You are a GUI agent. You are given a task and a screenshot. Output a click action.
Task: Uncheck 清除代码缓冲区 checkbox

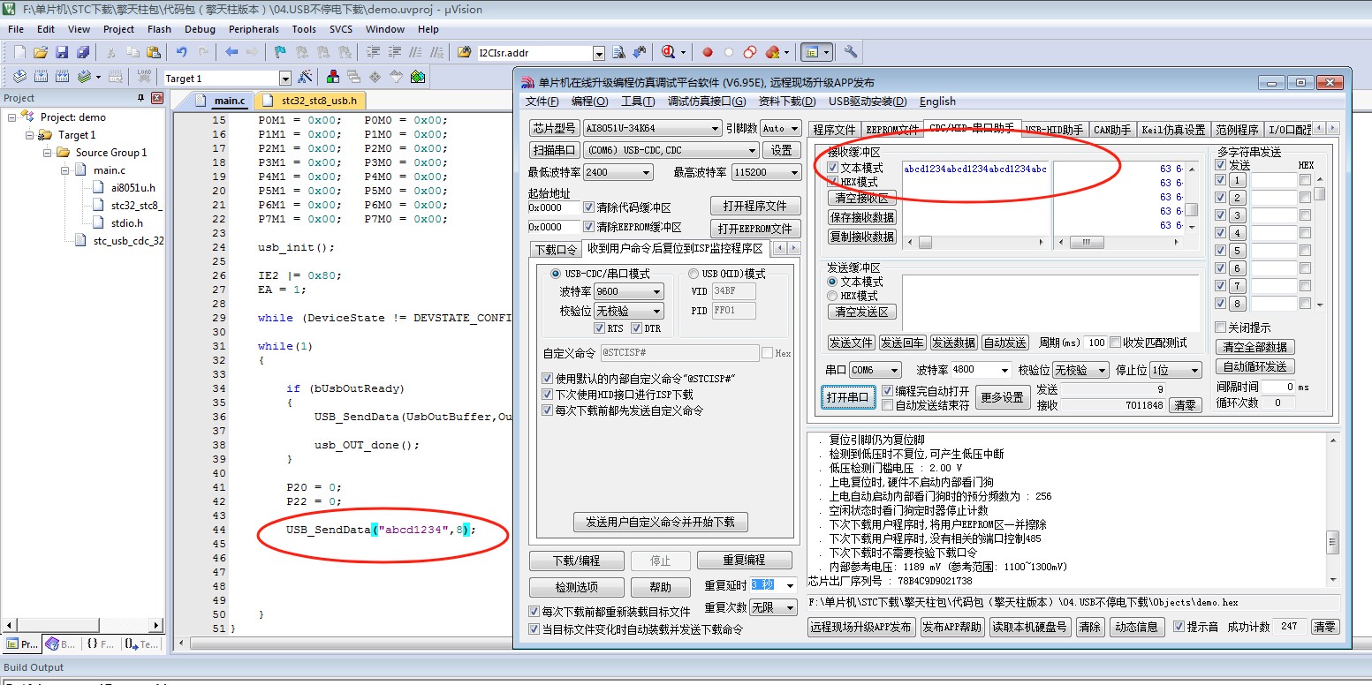[589, 207]
